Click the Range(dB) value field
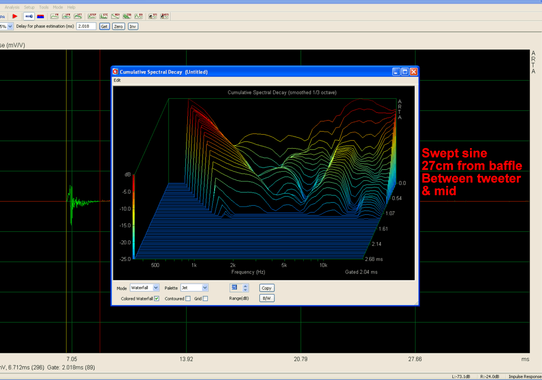 click(236, 288)
